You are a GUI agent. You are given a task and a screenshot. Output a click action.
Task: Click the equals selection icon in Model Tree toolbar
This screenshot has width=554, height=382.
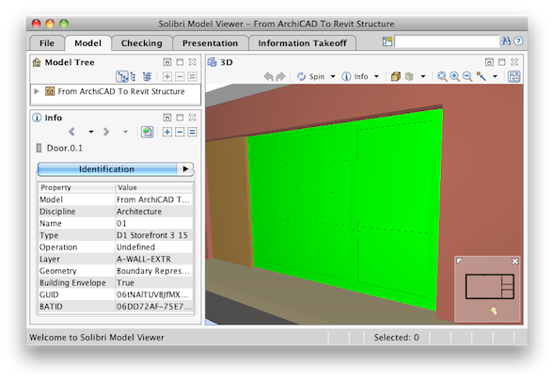pos(192,76)
